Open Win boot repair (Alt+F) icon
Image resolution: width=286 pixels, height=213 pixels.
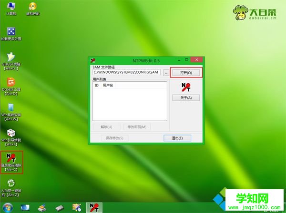click(x=11, y=137)
